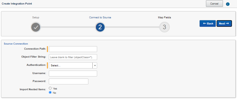Click the Connect to Source step label
Viewport: 237px width, 99px height.
pos(100,17)
